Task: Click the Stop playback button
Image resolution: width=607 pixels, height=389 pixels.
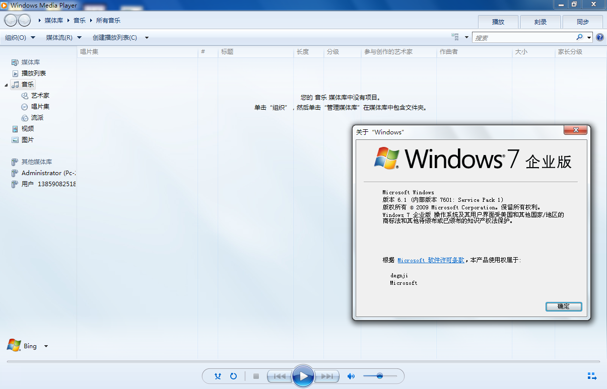Action: coord(256,376)
